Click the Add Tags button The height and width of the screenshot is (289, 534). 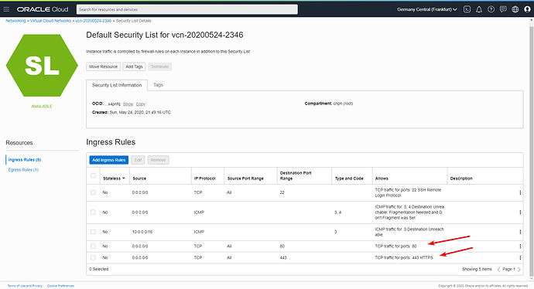[134, 66]
